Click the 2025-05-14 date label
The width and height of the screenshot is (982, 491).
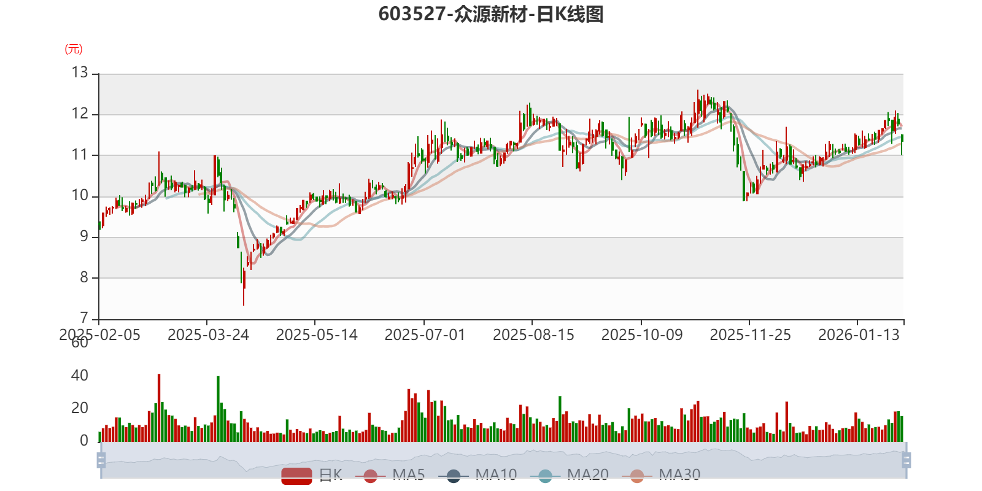coord(317,335)
